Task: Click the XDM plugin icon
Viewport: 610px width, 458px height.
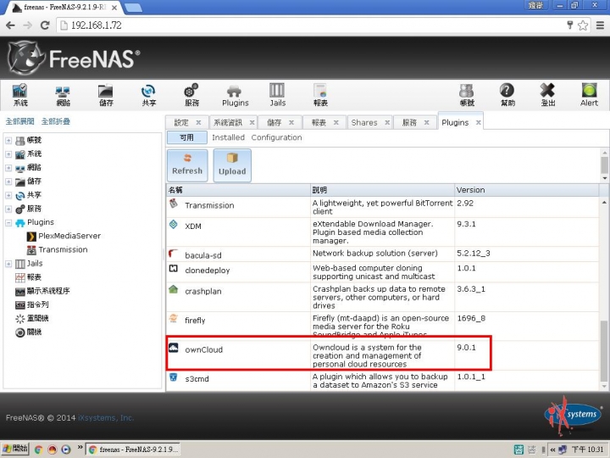Action: click(x=174, y=224)
